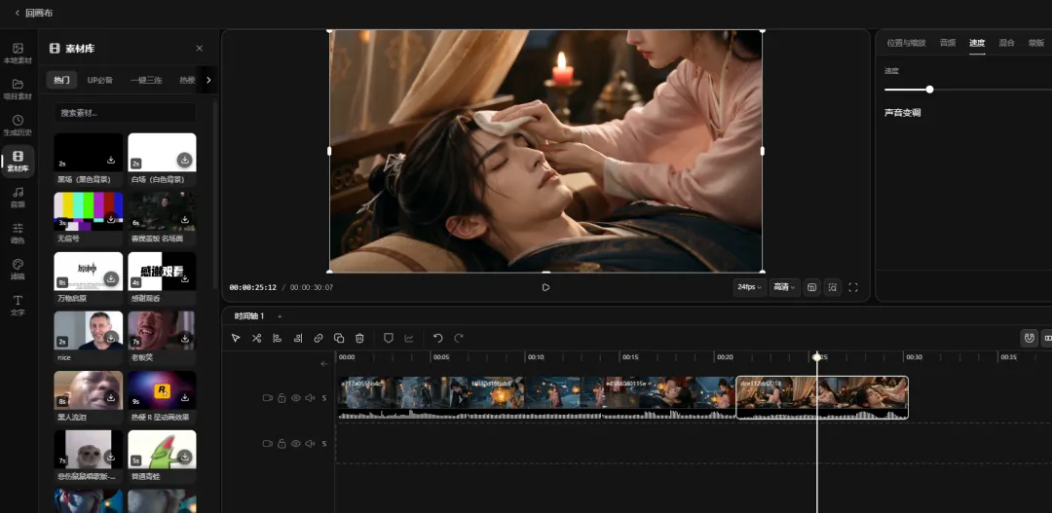1052x513 pixels.
Task: Download the 热梗 R星动画效果 clip
Action: tap(184, 398)
